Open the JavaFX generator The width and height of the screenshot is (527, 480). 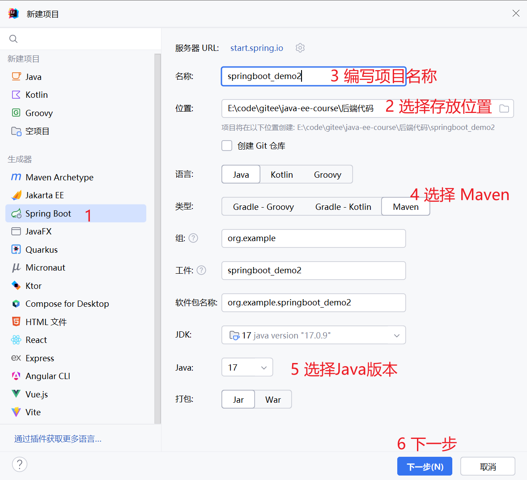pos(38,231)
